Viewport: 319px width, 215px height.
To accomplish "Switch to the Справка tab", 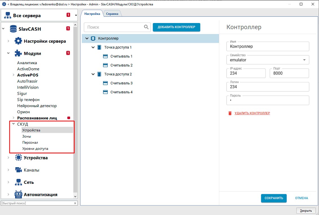I will (112, 14).
